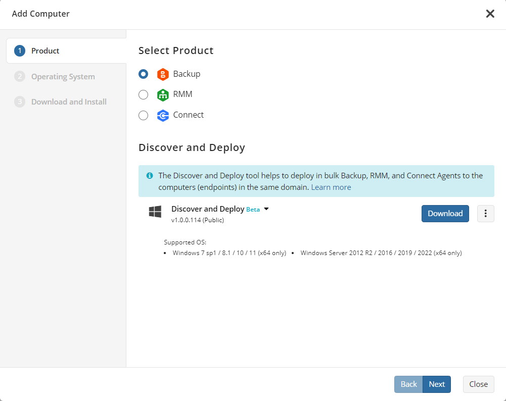This screenshot has width=506, height=401.
Task: Click the Windows Server 2012 R2 supported OS line
Action: pyautogui.click(x=381, y=253)
